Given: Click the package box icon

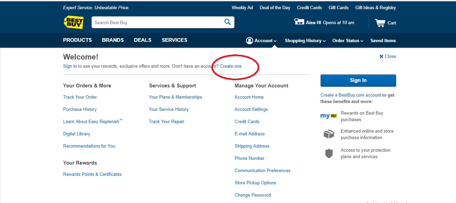Looking at the screenshot, I should tap(329, 134).
